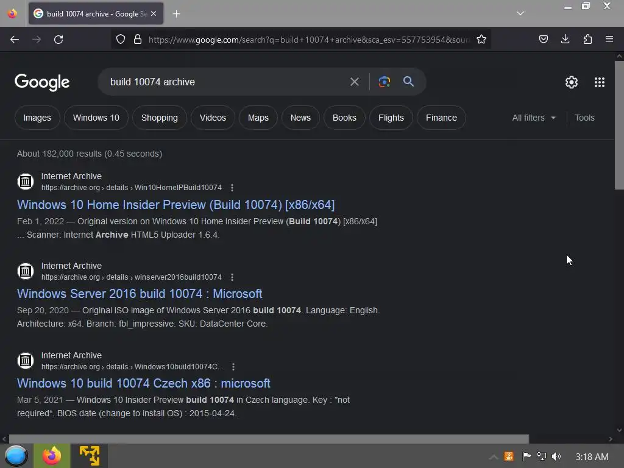The image size is (624, 468).
Task: Filter results by Images
Action: pyautogui.click(x=37, y=118)
